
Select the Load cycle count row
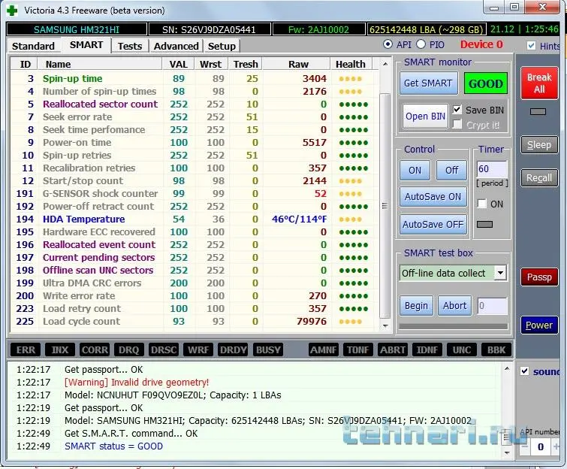pyautogui.click(x=195, y=322)
